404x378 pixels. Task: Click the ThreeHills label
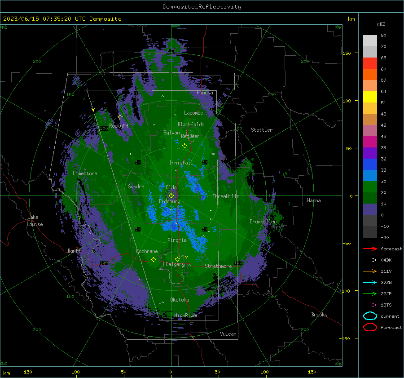click(226, 196)
